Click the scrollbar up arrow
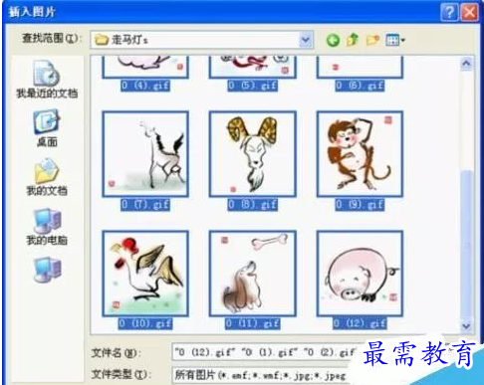This screenshot has width=484, height=385. pyautogui.click(x=466, y=64)
